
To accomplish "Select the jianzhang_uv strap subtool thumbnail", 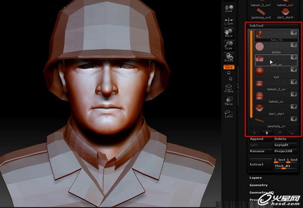I will (x=260, y=120).
